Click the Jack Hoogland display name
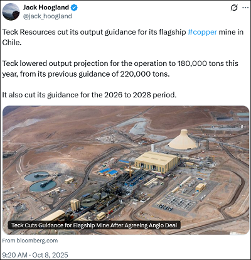The image size is (251, 260). [46, 8]
